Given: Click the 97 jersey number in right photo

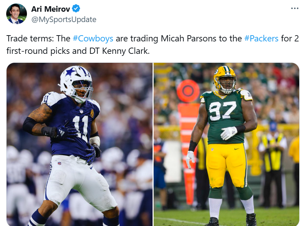Looking at the screenshot, I should click(223, 111).
